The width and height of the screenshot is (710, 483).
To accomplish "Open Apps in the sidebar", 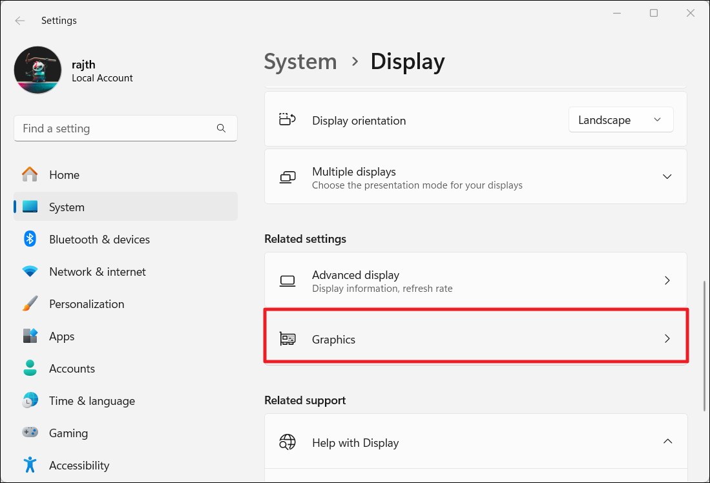I will click(62, 336).
